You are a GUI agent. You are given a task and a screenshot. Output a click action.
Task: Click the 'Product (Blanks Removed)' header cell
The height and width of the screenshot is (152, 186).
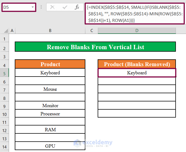pos(137,64)
